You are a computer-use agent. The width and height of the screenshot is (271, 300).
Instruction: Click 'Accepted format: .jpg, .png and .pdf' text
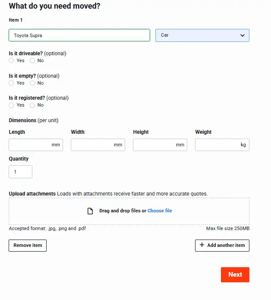47,228
